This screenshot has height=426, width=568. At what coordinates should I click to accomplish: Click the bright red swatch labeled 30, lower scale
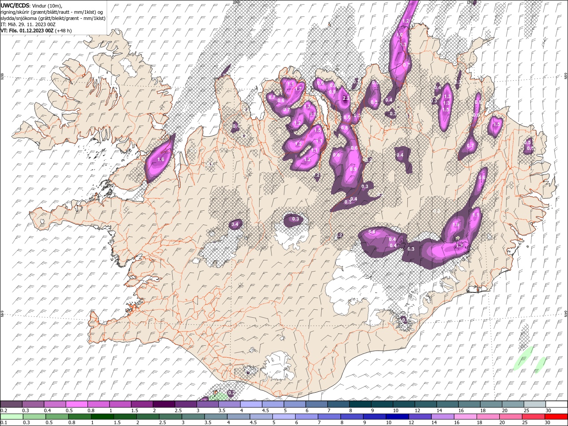click(x=556, y=417)
